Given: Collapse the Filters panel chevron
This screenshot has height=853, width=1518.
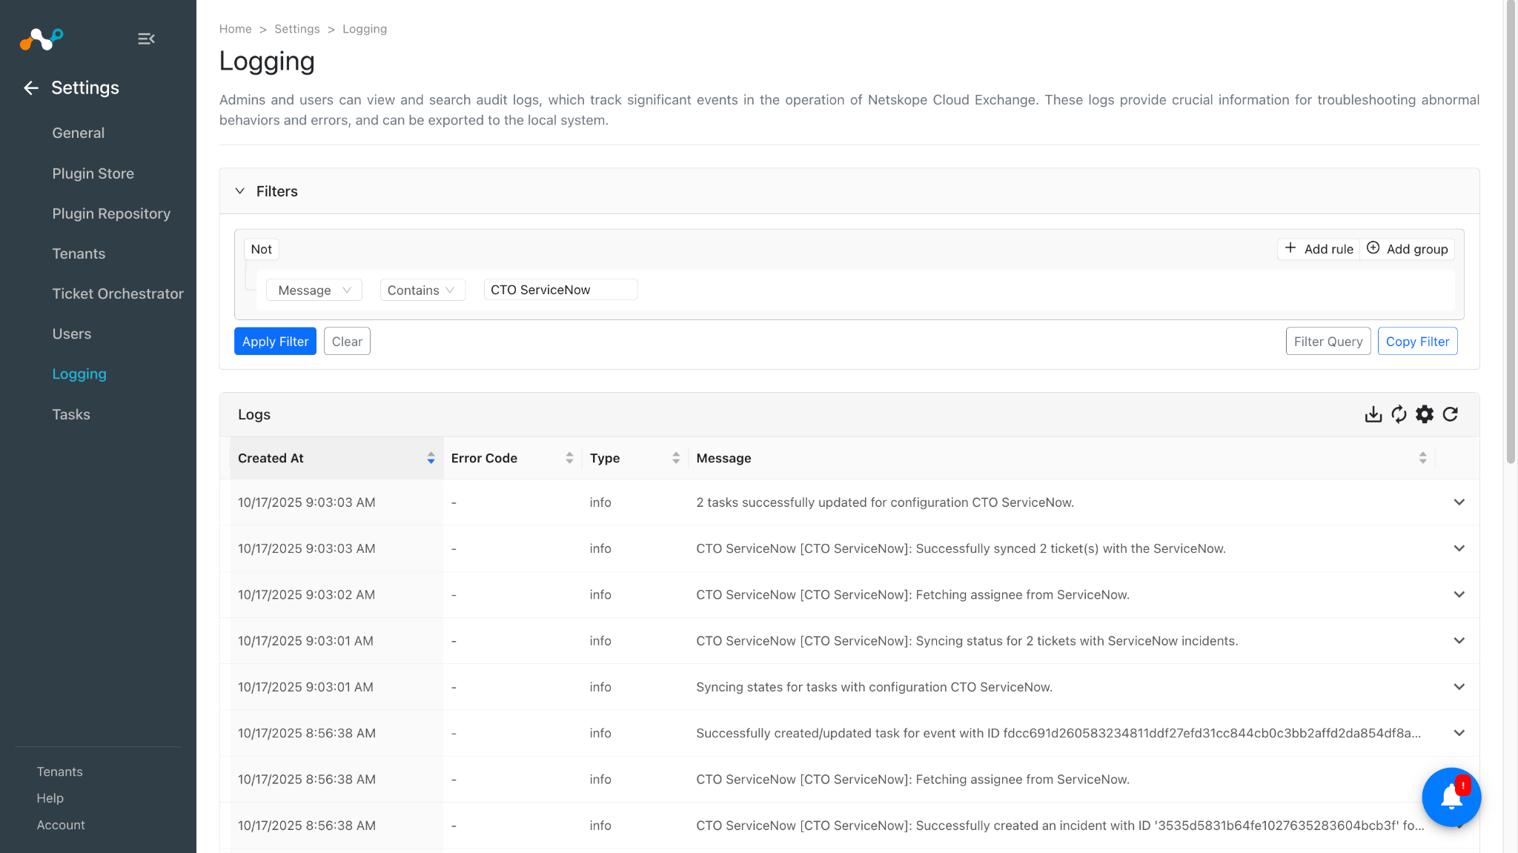Looking at the screenshot, I should pos(240,191).
